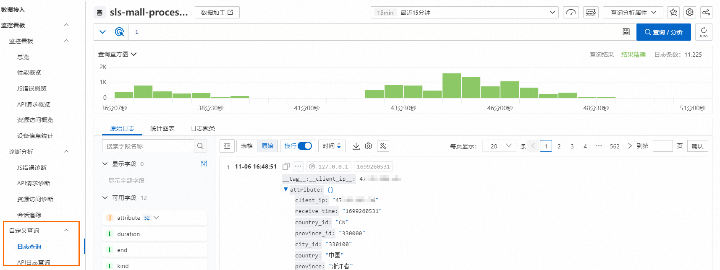The width and height of the screenshot is (720, 270).
Task: Click the 1699260531 tag in the log header
Action: [x=373, y=166]
